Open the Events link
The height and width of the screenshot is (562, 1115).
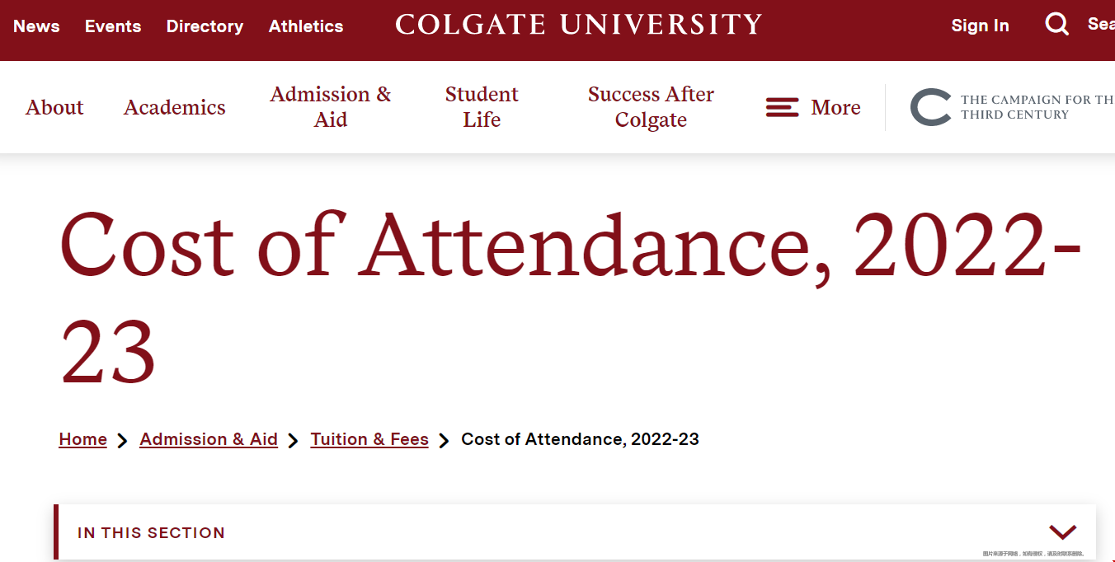pos(113,26)
